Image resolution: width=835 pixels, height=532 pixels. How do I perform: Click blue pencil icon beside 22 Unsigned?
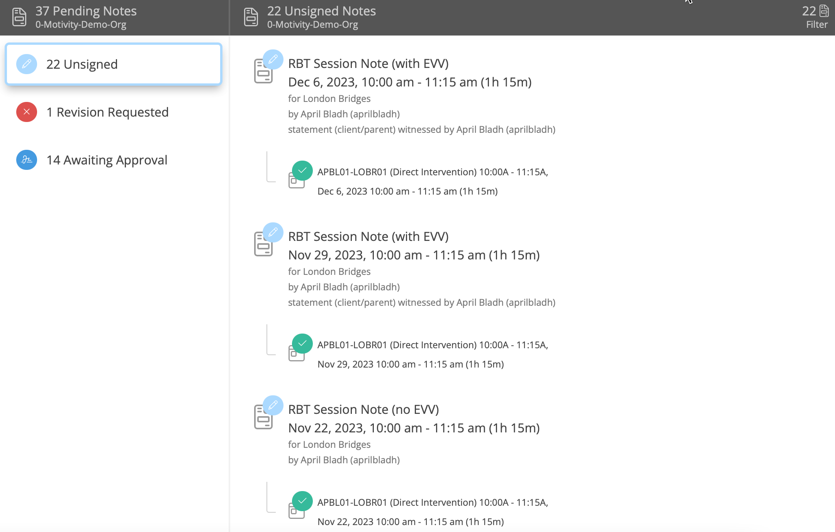(x=27, y=64)
